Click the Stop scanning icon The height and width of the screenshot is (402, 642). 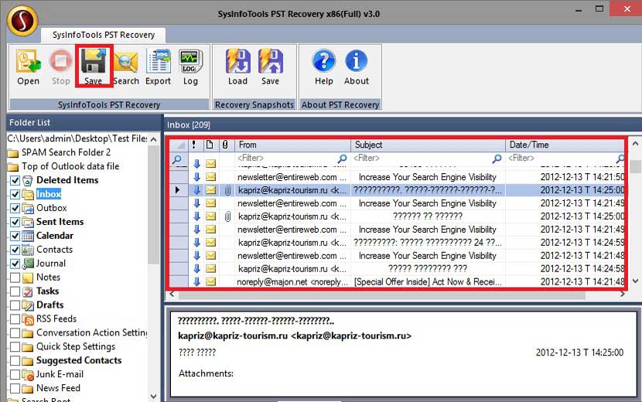(x=60, y=67)
